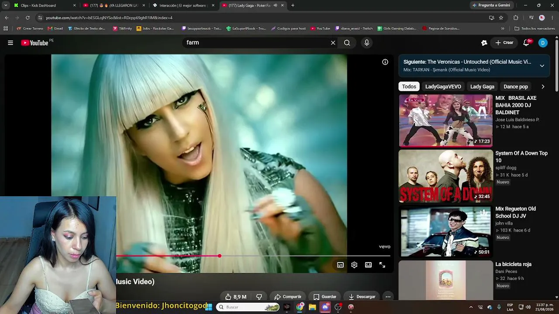Viewport: 559px width, 314px height.
Task: Enter fullscreen video mode
Action: pos(382,265)
